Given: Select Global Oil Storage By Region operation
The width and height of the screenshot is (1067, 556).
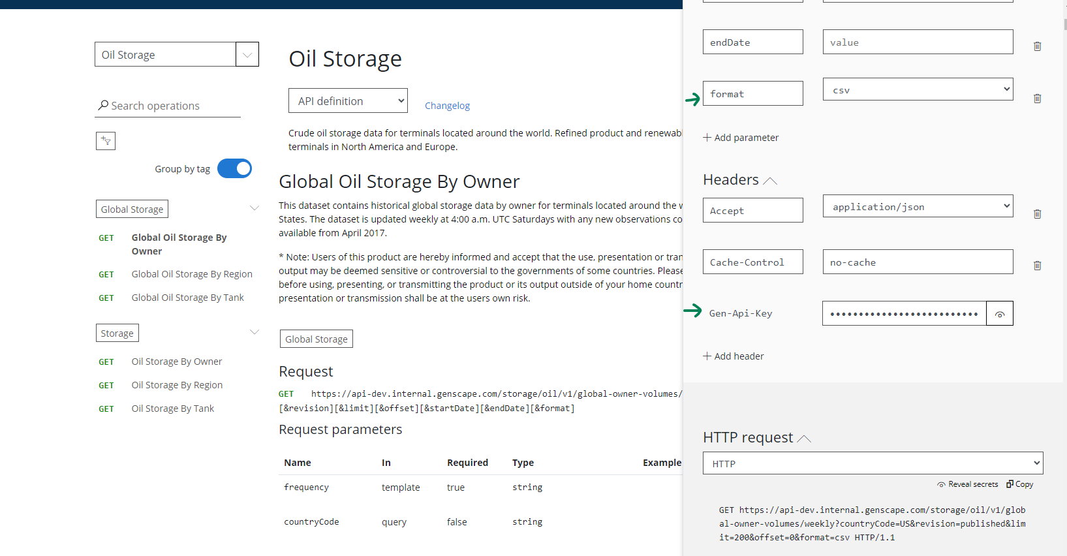Looking at the screenshot, I should (191, 274).
